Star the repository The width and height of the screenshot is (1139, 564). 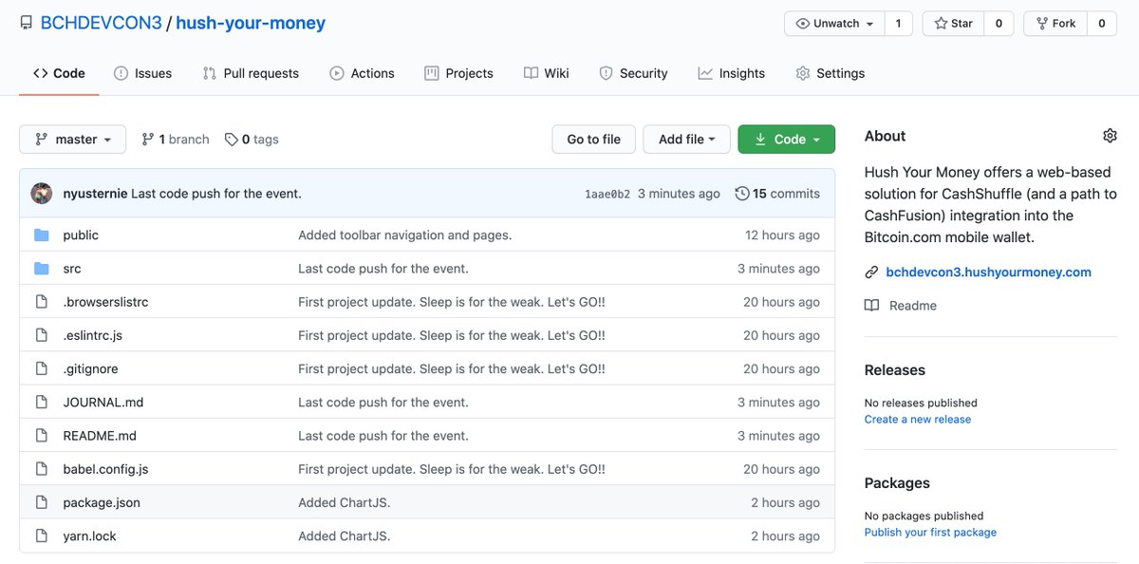[x=953, y=24]
